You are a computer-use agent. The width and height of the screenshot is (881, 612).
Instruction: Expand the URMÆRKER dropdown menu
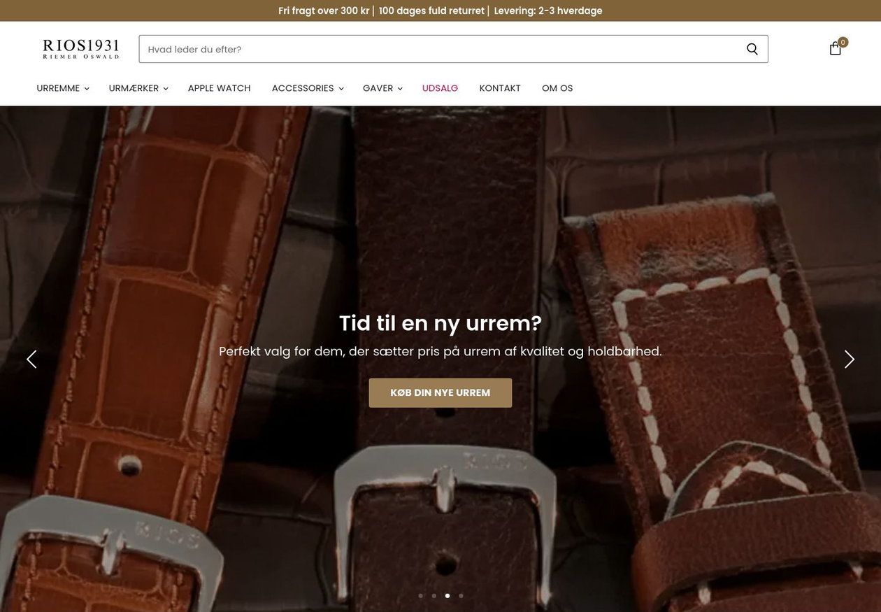pos(138,88)
